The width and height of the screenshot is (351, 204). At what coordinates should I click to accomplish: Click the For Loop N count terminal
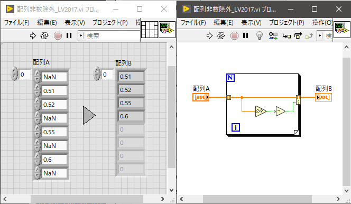click(x=230, y=78)
